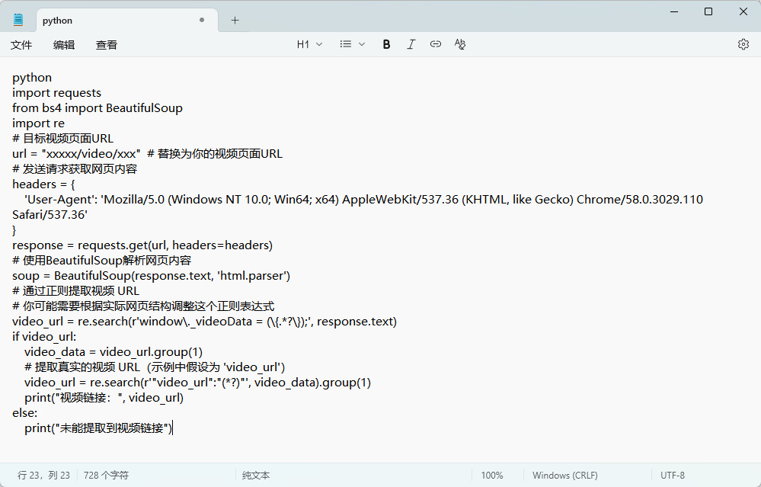Click the comment '# 使用BeautifulSoup解析网页内容'
Screen dimensions: 761x487
pos(102,260)
